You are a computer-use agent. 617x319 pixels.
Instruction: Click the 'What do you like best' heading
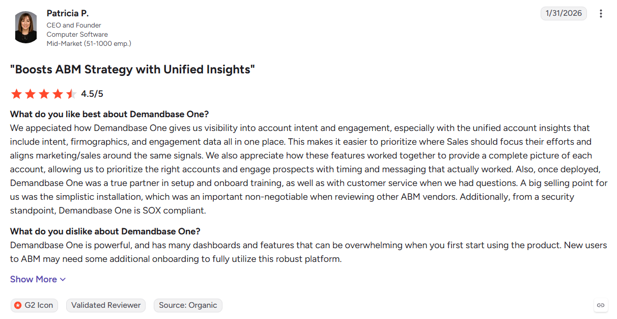109,114
